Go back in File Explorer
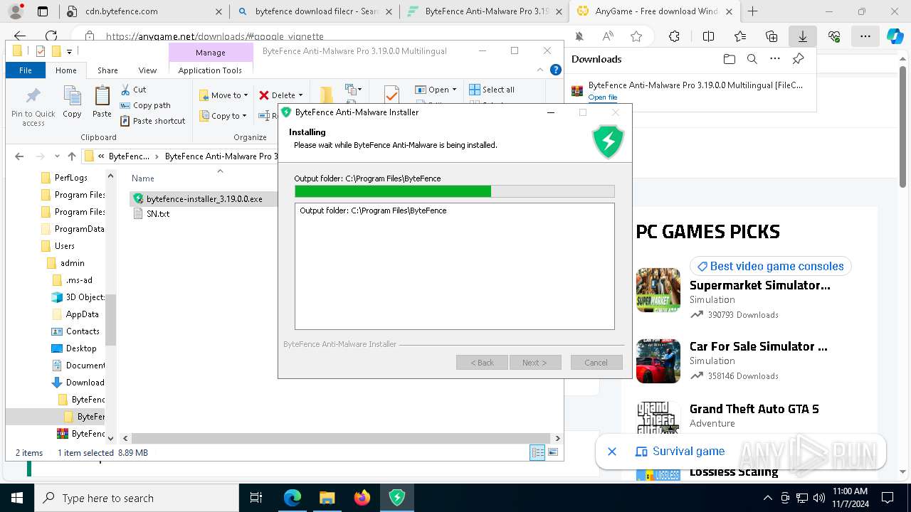 click(19, 156)
